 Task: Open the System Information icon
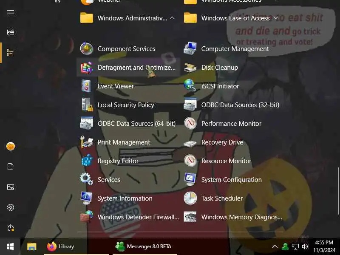(86, 198)
